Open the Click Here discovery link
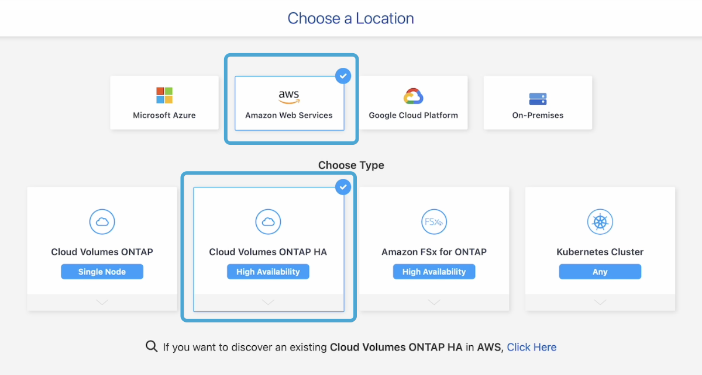This screenshot has height=375, width=702. click(532, 347)
